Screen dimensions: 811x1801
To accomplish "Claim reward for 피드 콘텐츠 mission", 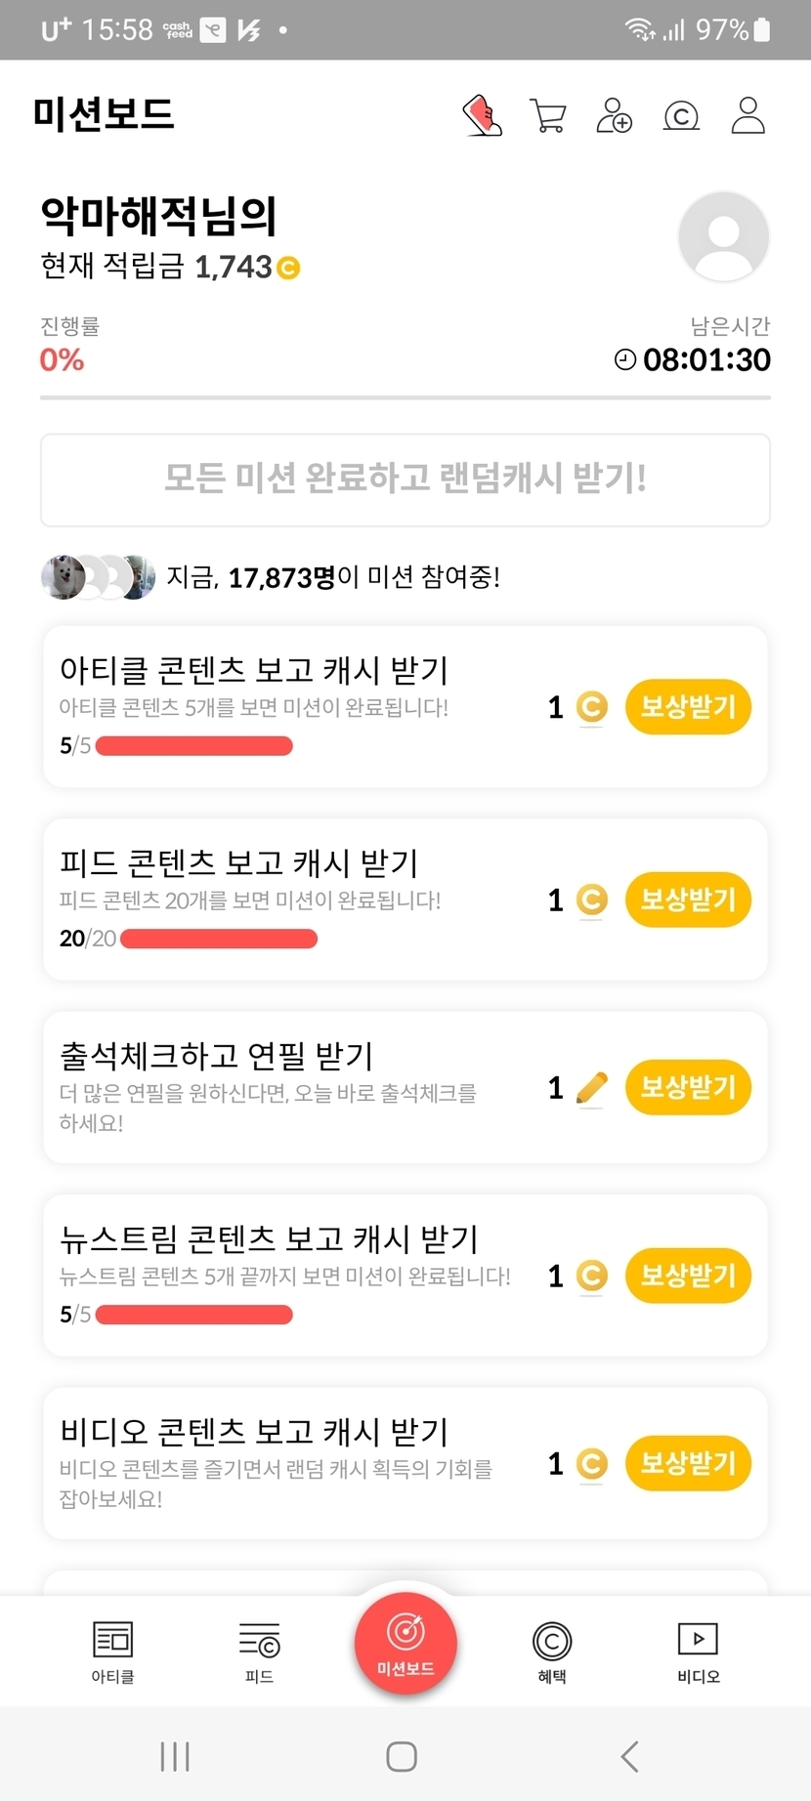I will pyautogui.click(x=688, y=900).
